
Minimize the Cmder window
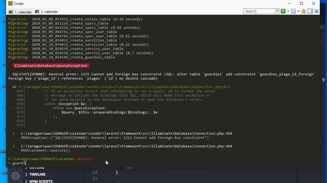[289, 4]
